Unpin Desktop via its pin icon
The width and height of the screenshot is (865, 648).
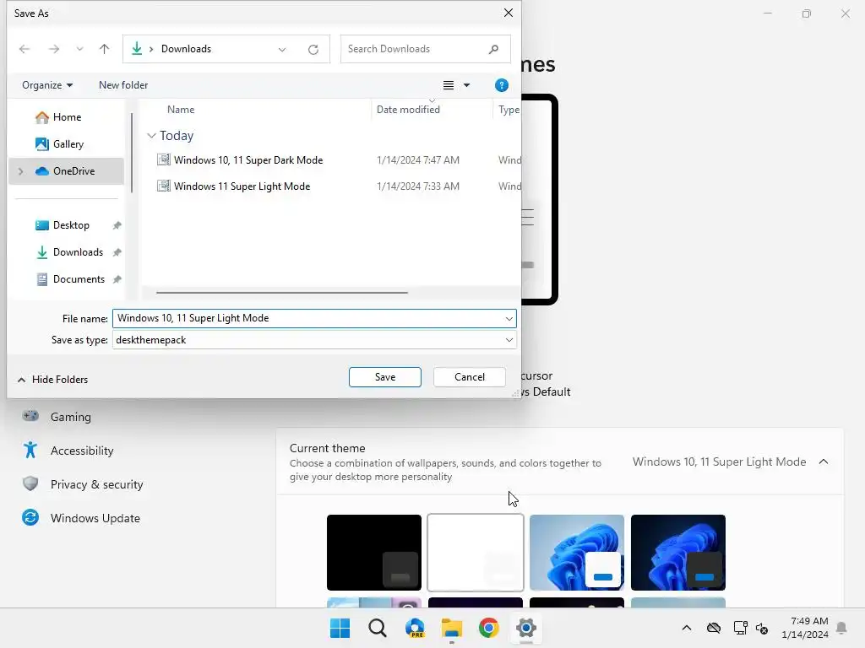tap(117, 225)
